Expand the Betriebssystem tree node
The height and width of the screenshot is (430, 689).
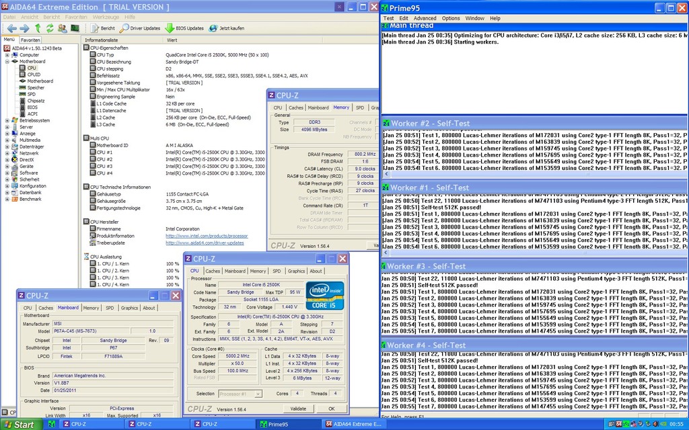pos(7,121)
